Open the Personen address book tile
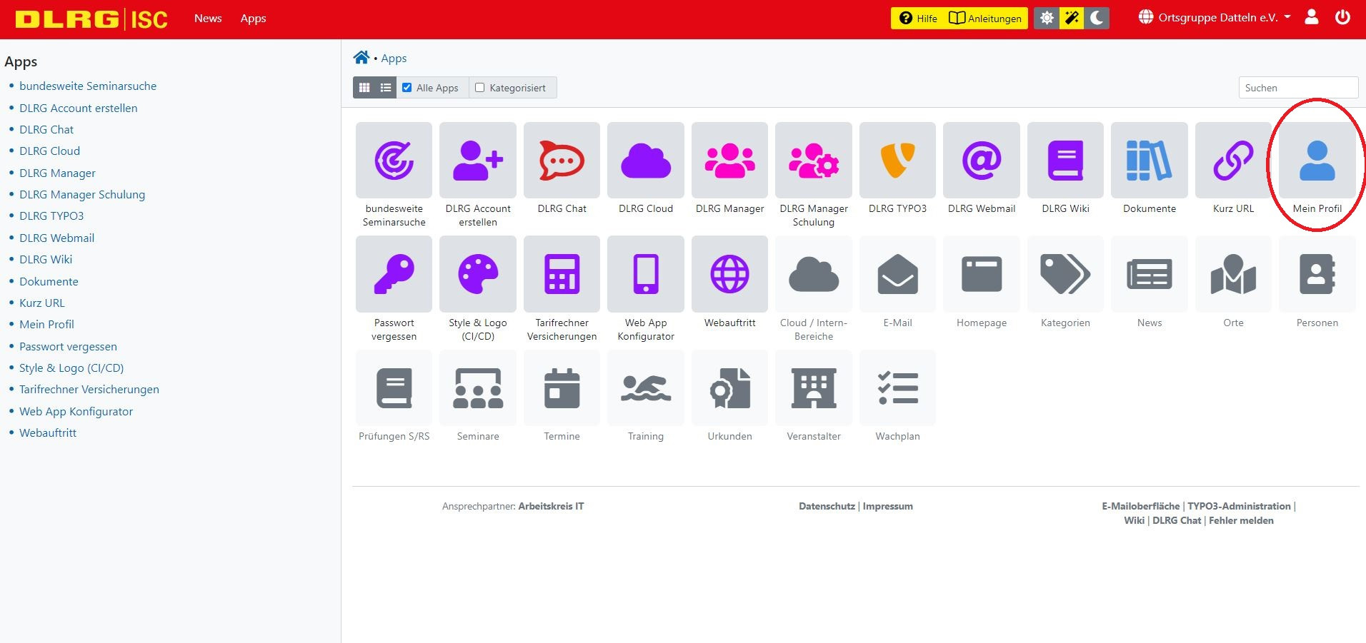Screen dimensions: 1366x643 1317,274
